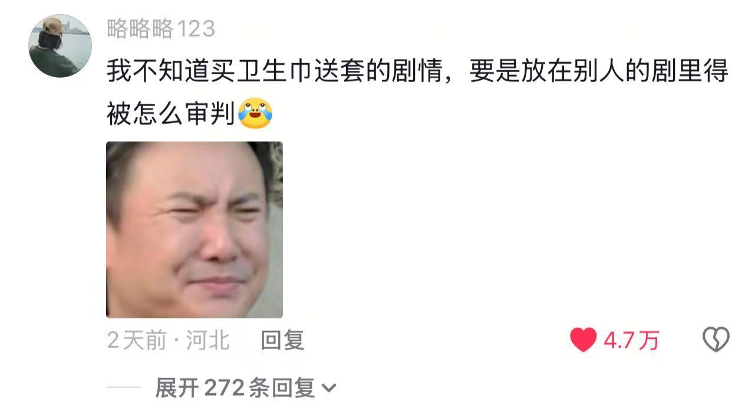745x408 pixels.
Task: Open the commenter's round profile avatar
Action: click(x=60, y=46)
